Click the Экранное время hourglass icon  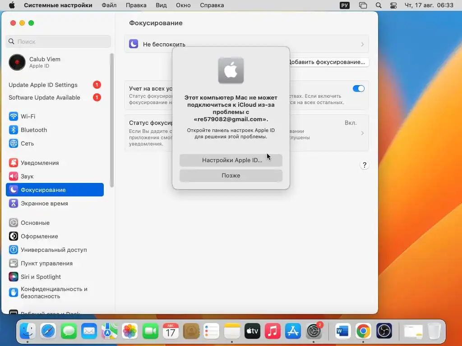pyautogui.click(x=13, y=203)
